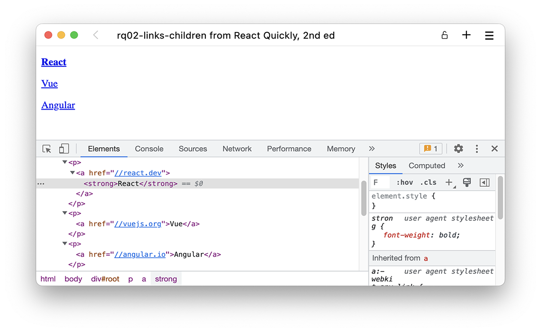Screen dimensions: 541x332
Task: Open the Computed styles tab
Action: 426,166
